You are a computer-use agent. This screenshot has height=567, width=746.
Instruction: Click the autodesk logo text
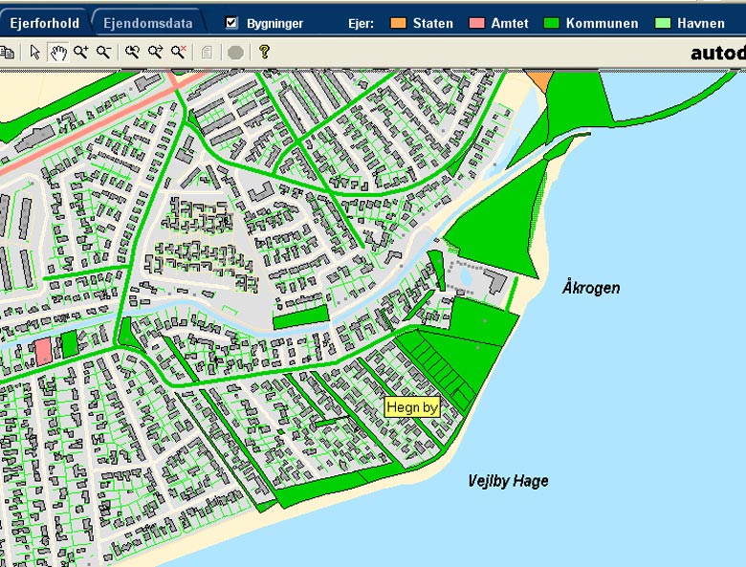[718, 53]
